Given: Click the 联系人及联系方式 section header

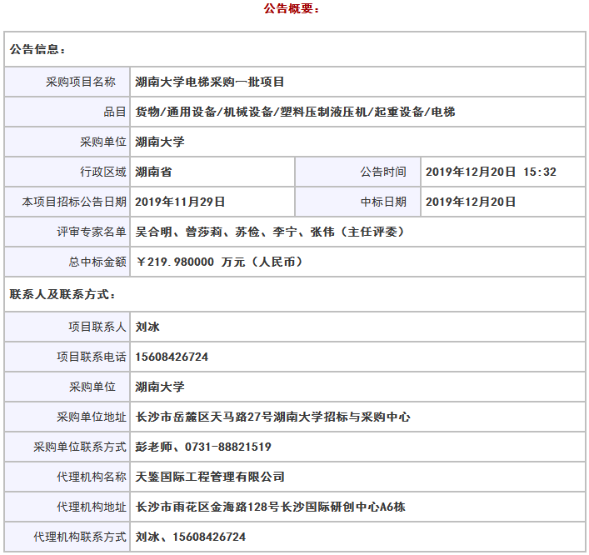Looking at the screenshot, I should pos(63,294).
